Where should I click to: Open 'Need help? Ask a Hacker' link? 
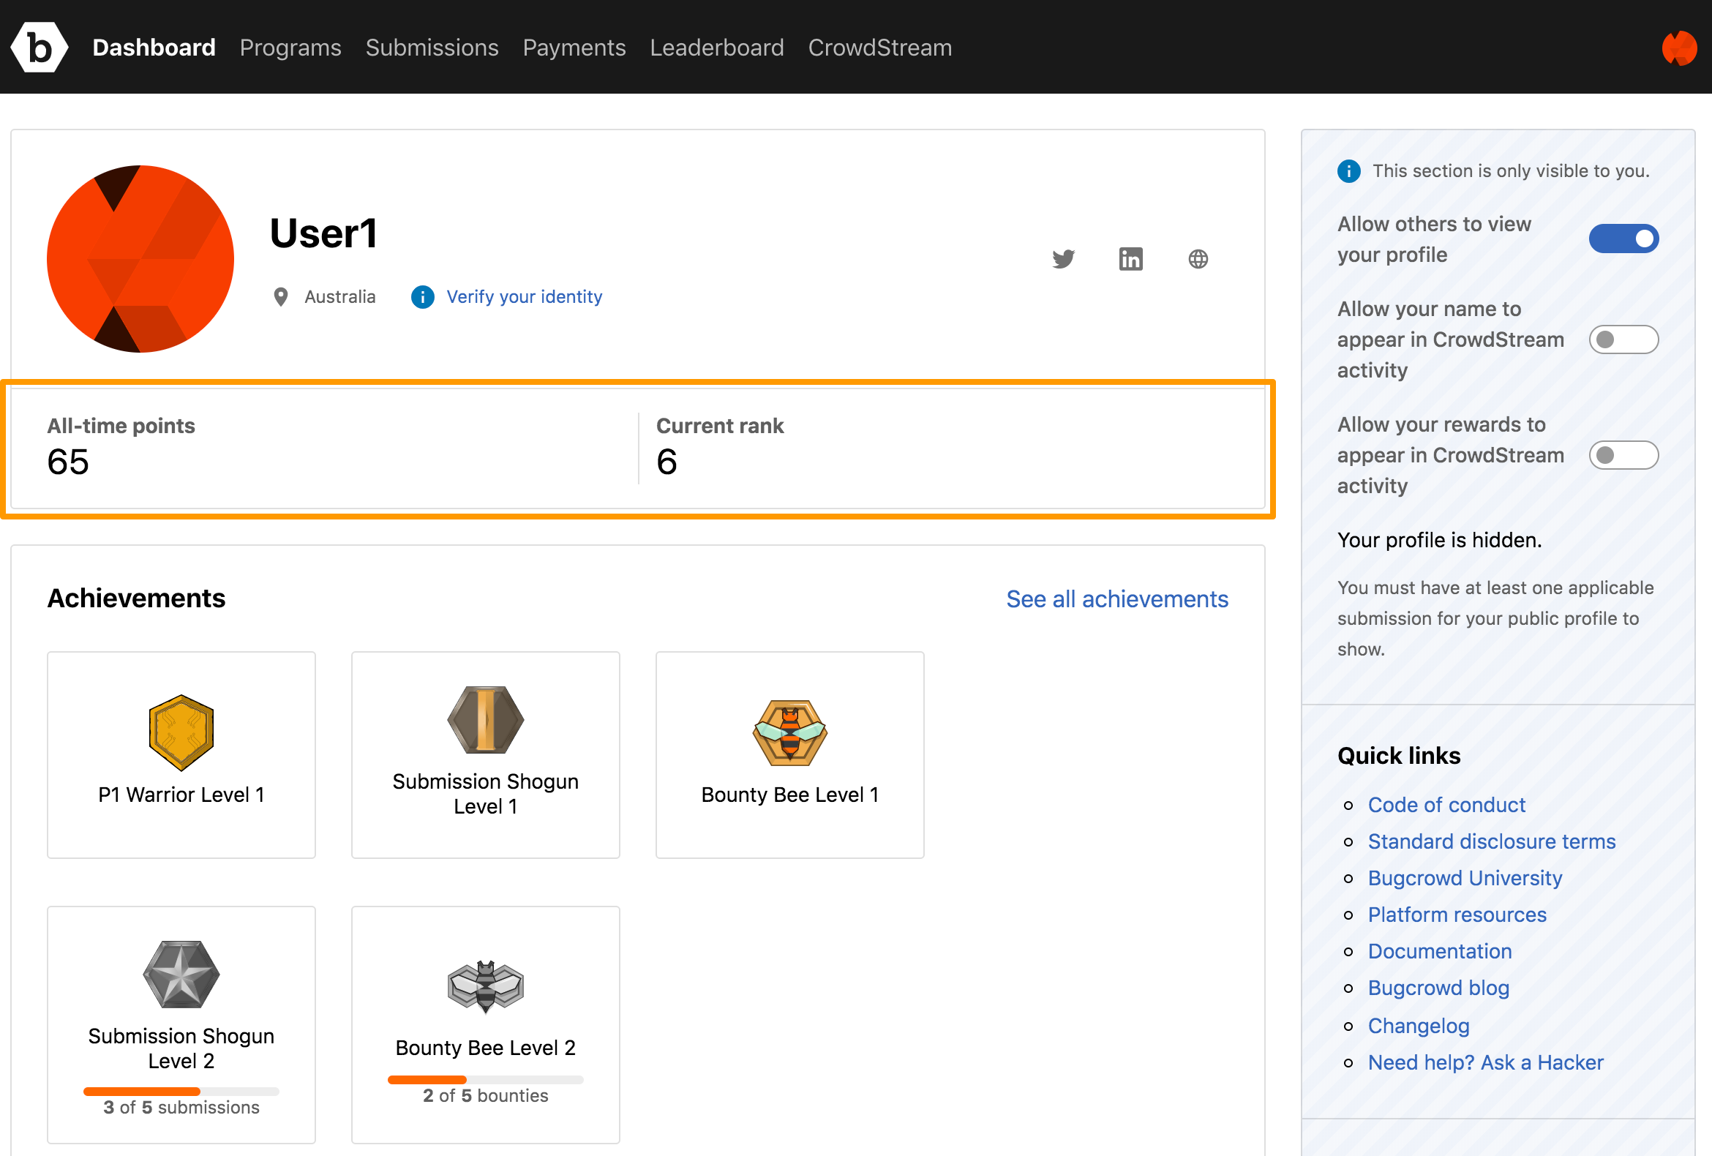[1485, 1062]
